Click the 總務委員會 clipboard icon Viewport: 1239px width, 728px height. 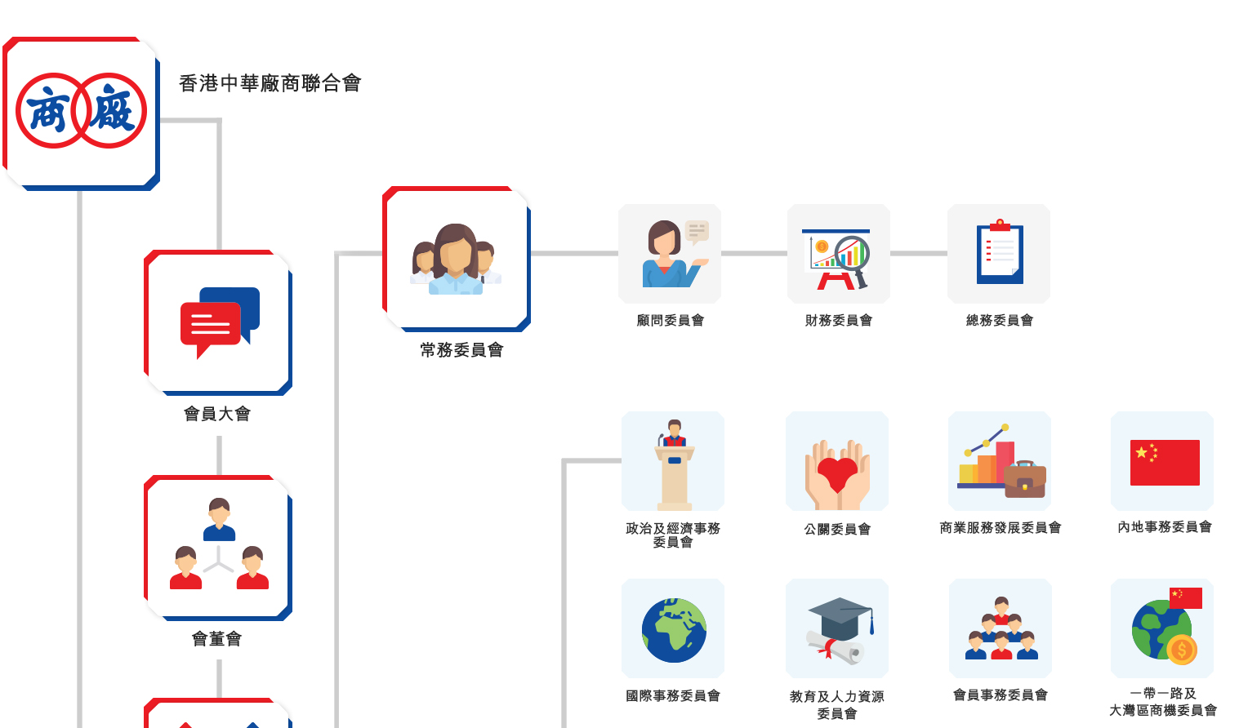[999, 254]
